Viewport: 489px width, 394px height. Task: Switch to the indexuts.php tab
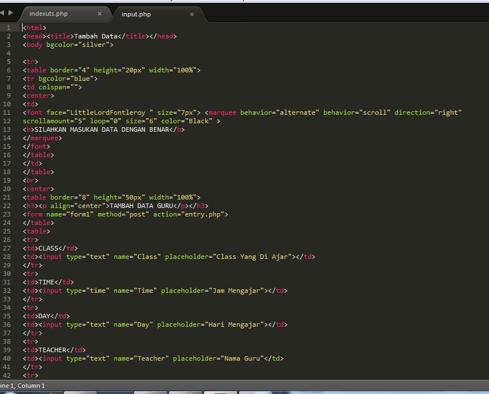point(49,14)
